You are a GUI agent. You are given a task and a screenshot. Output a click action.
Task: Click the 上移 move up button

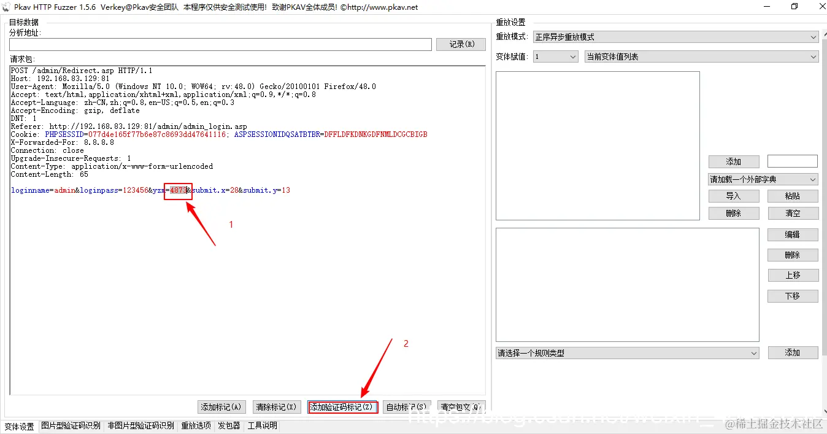pyautogui.click(x=793, y=275)
